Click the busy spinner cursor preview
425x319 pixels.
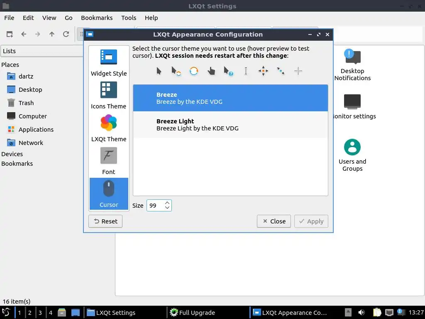tap(194, 71)
